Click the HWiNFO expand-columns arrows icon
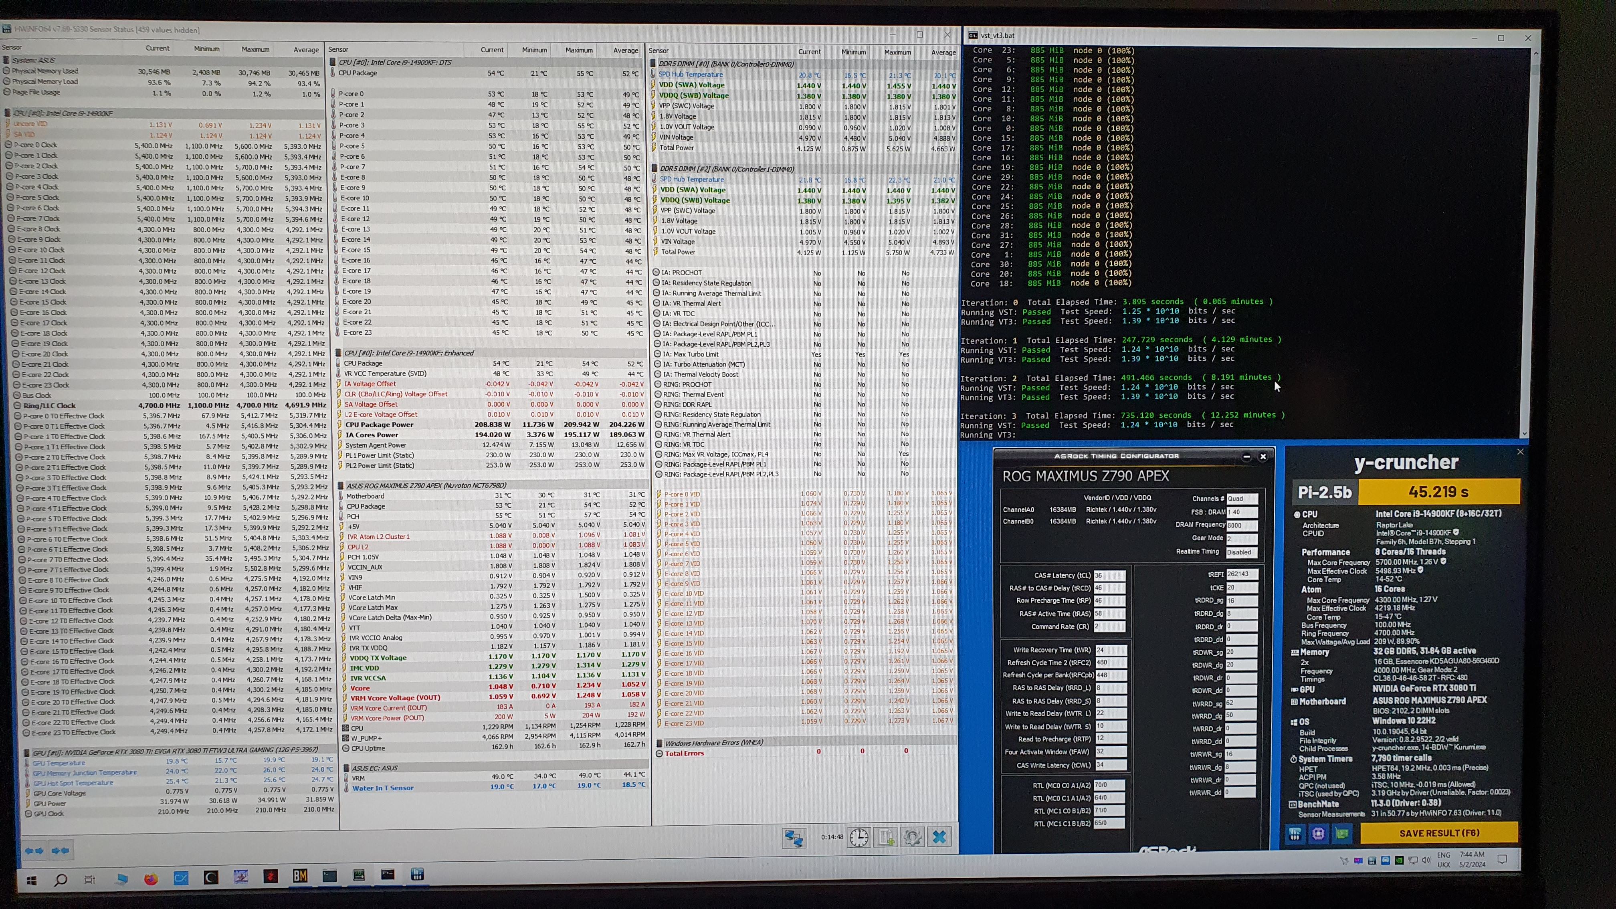 (34, 850)
